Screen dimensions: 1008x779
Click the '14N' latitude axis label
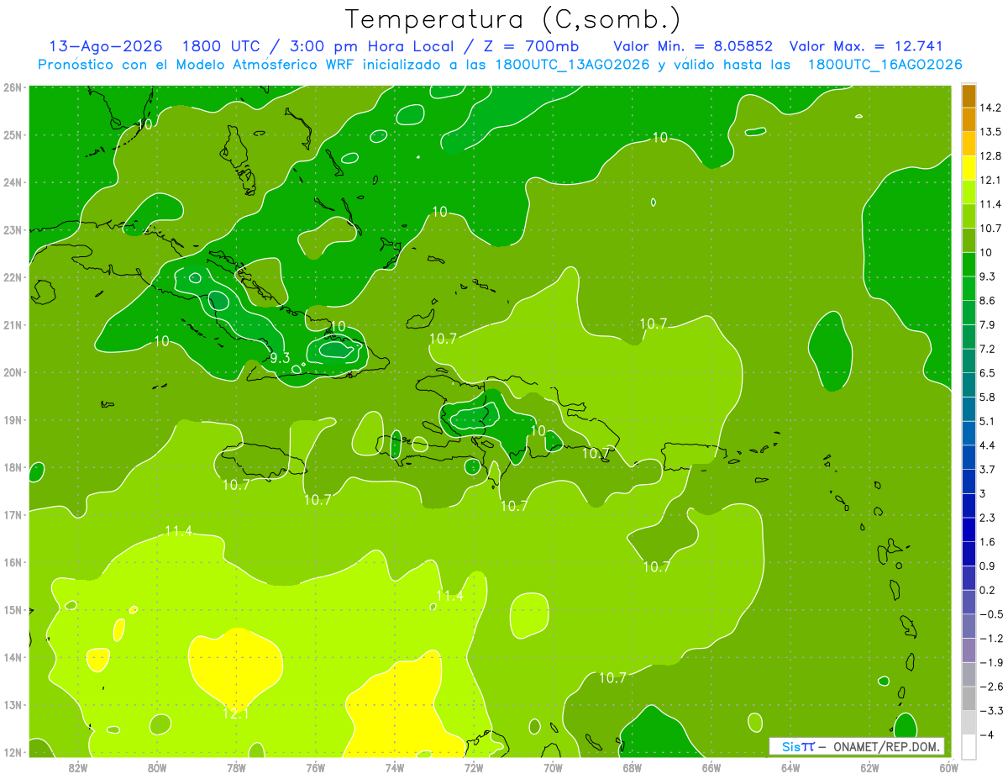(13, 657)
